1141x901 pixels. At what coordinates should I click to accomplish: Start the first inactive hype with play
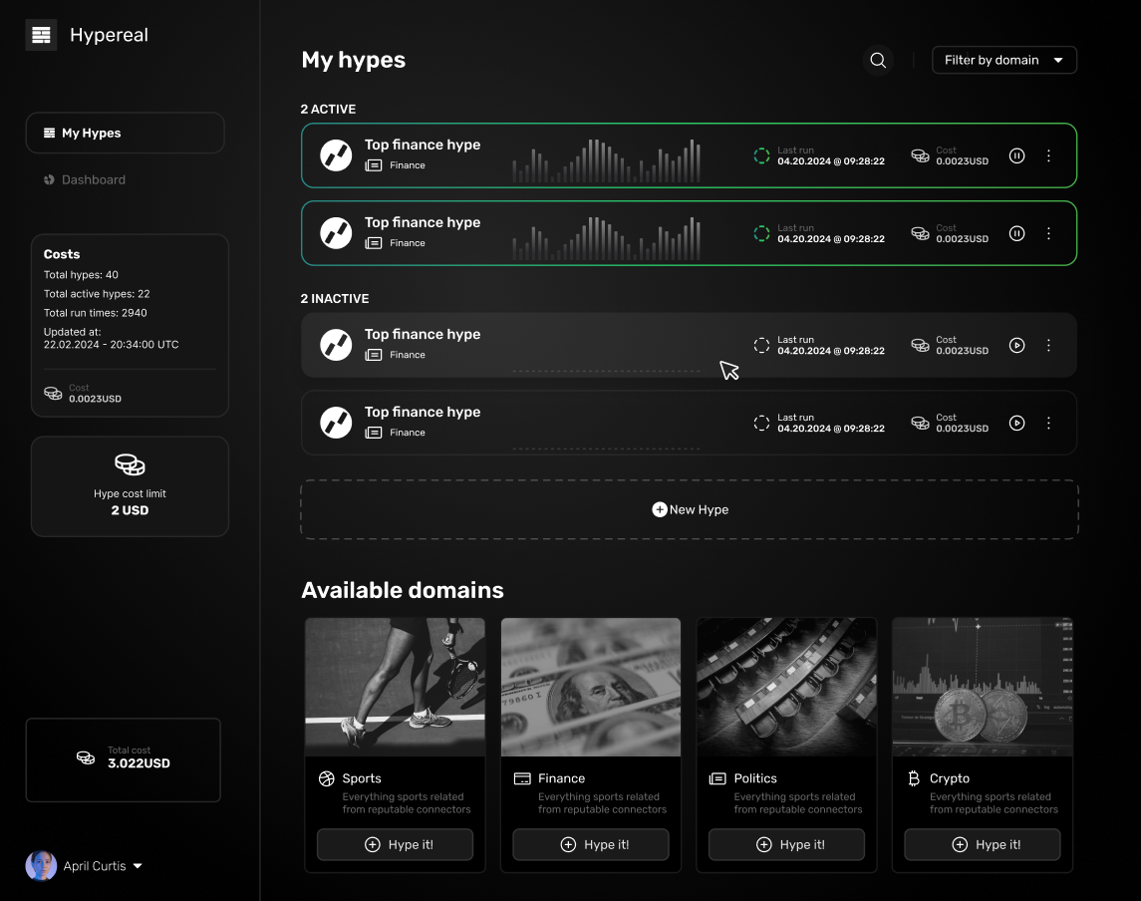[x=1016, y=345]
